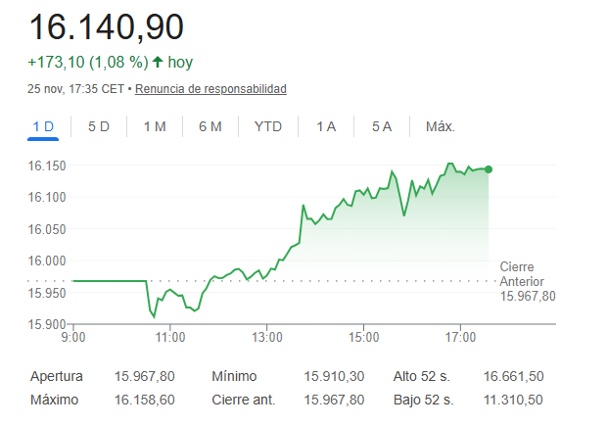Click the Apertura value 15.967,80
Screen dimensions: 607x426
pos(144,376)
